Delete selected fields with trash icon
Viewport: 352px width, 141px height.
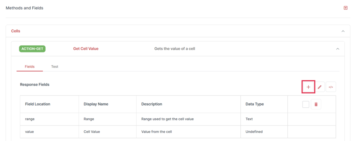tap(316, 104)
